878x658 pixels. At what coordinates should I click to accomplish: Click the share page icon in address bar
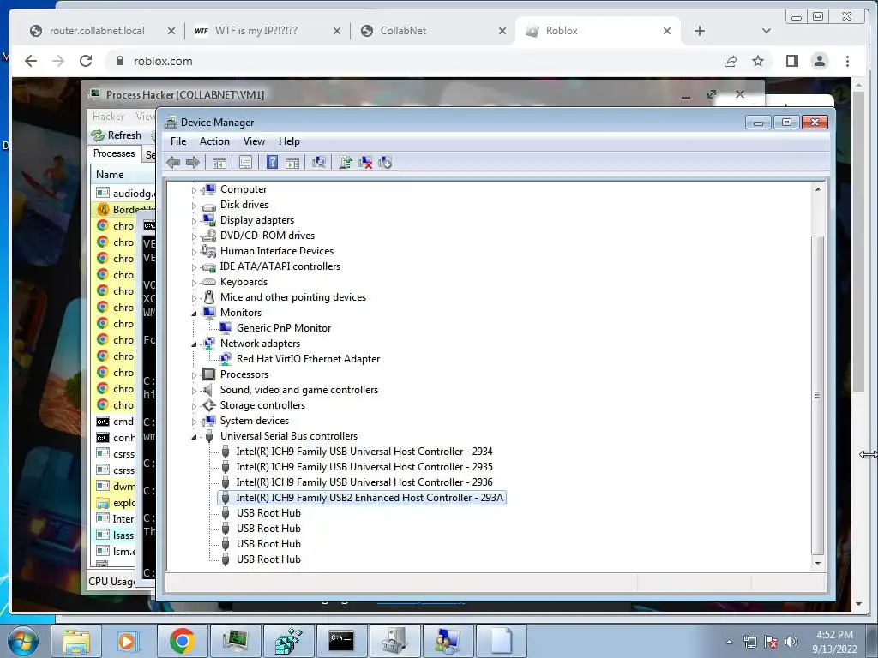[731, 61]
